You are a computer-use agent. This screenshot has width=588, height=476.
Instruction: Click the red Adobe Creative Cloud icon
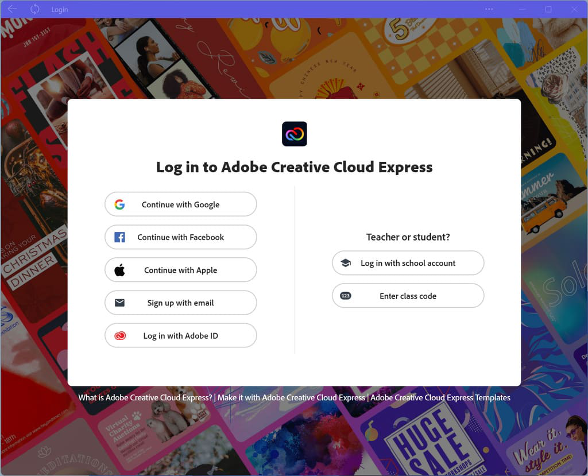coord(120,336)
